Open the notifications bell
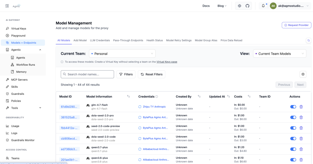 [263, 6]
